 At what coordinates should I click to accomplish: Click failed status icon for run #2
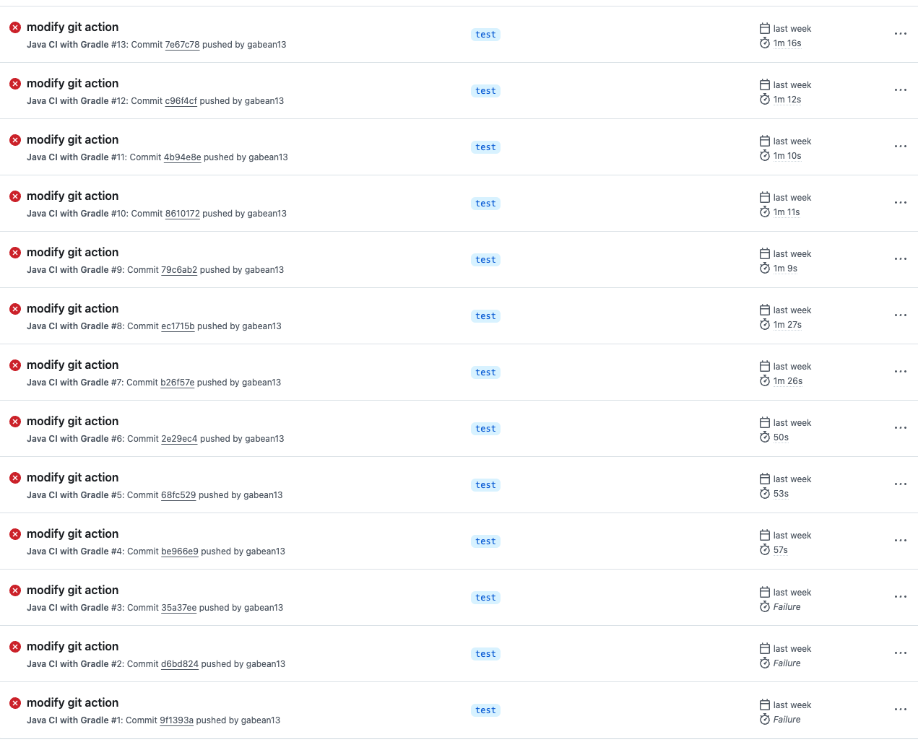[15, 647]
